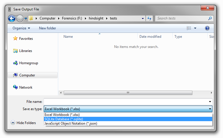
Task: Click the search magnifier icon
Action: [x=210, y=18]
